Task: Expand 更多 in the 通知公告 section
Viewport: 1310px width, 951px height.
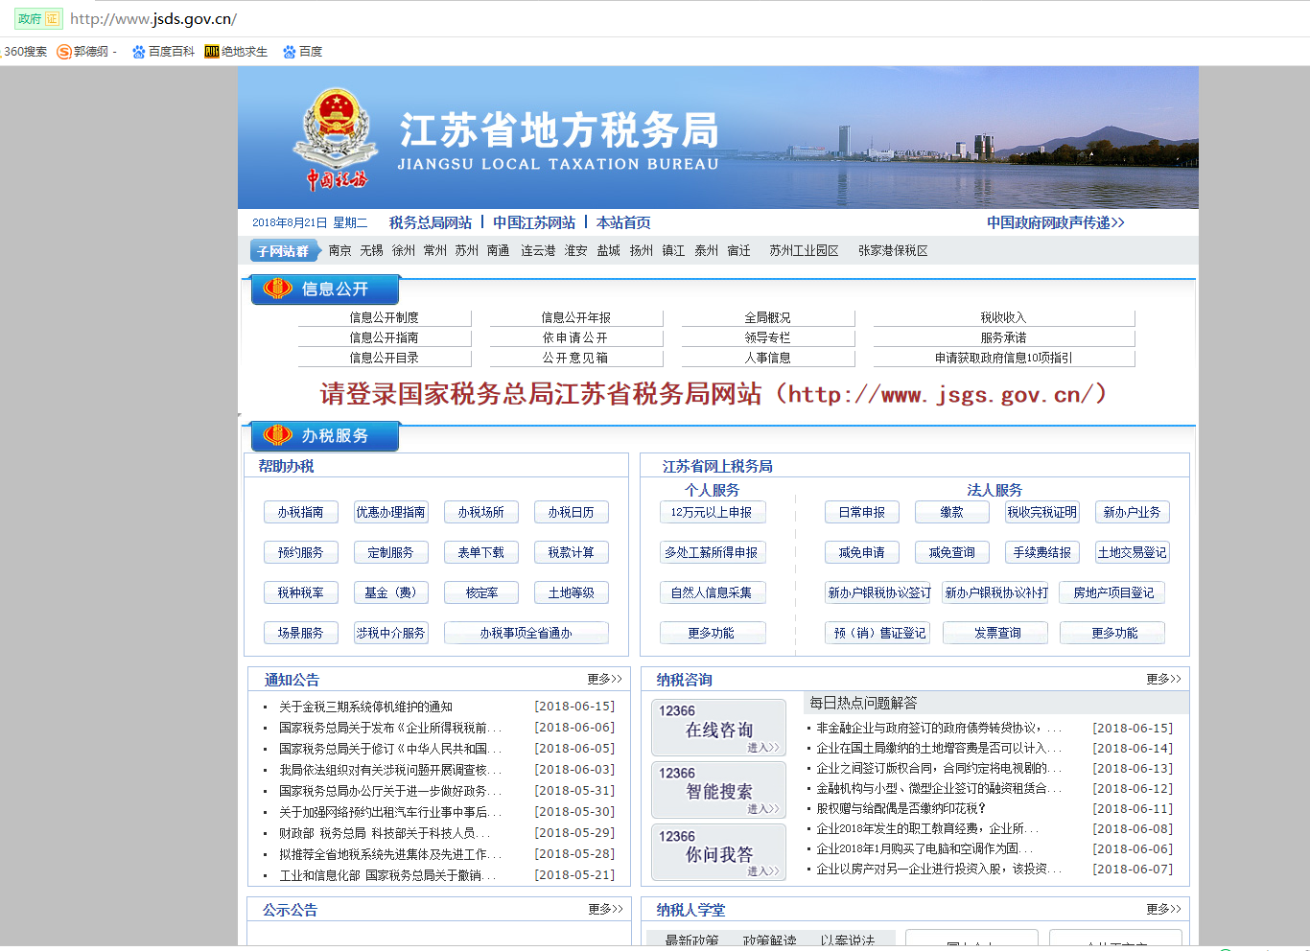Action: [604, 679]
